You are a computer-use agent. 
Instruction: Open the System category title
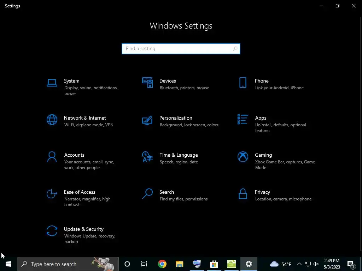71,81
